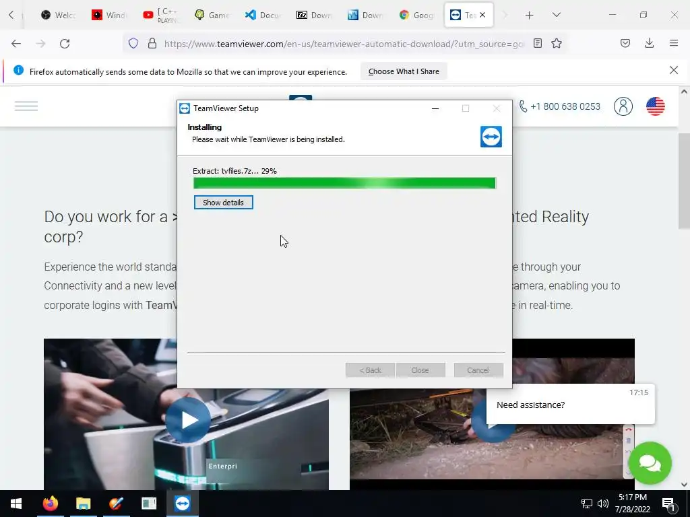Go back in Firefox
690x517 pixels.
16,44
